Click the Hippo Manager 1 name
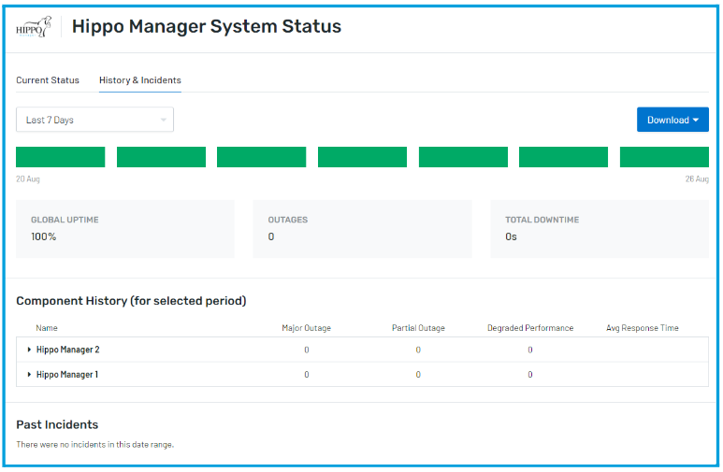The width and height of the screenshot is (723, 472). tap(67, 375)
